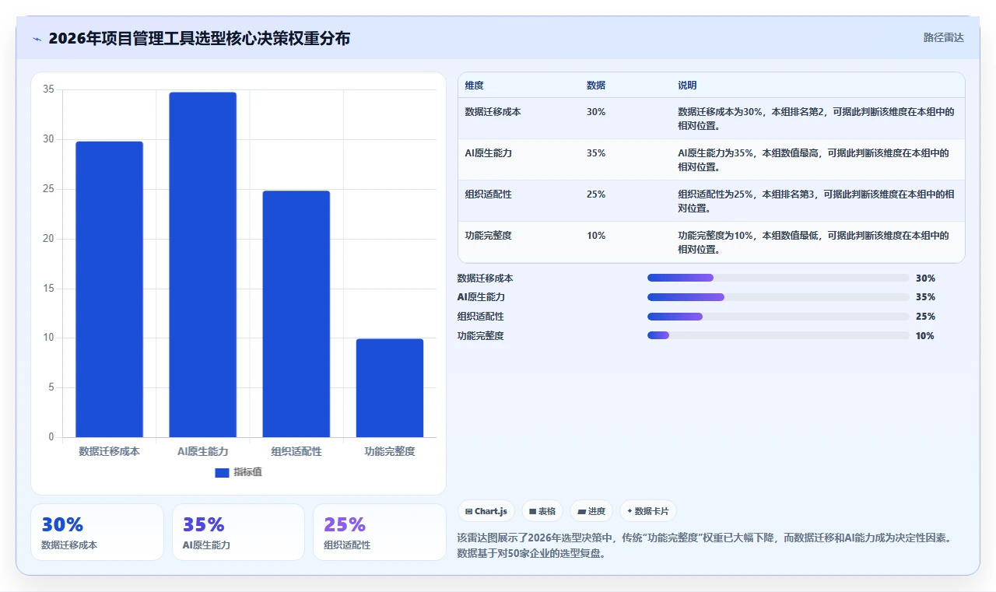Click the 功能完整度 x-axis label
This screenshot has height=592, width=996.
390,451
